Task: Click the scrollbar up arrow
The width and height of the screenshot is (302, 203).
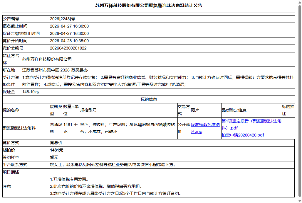Action: (x=300, y=2)
